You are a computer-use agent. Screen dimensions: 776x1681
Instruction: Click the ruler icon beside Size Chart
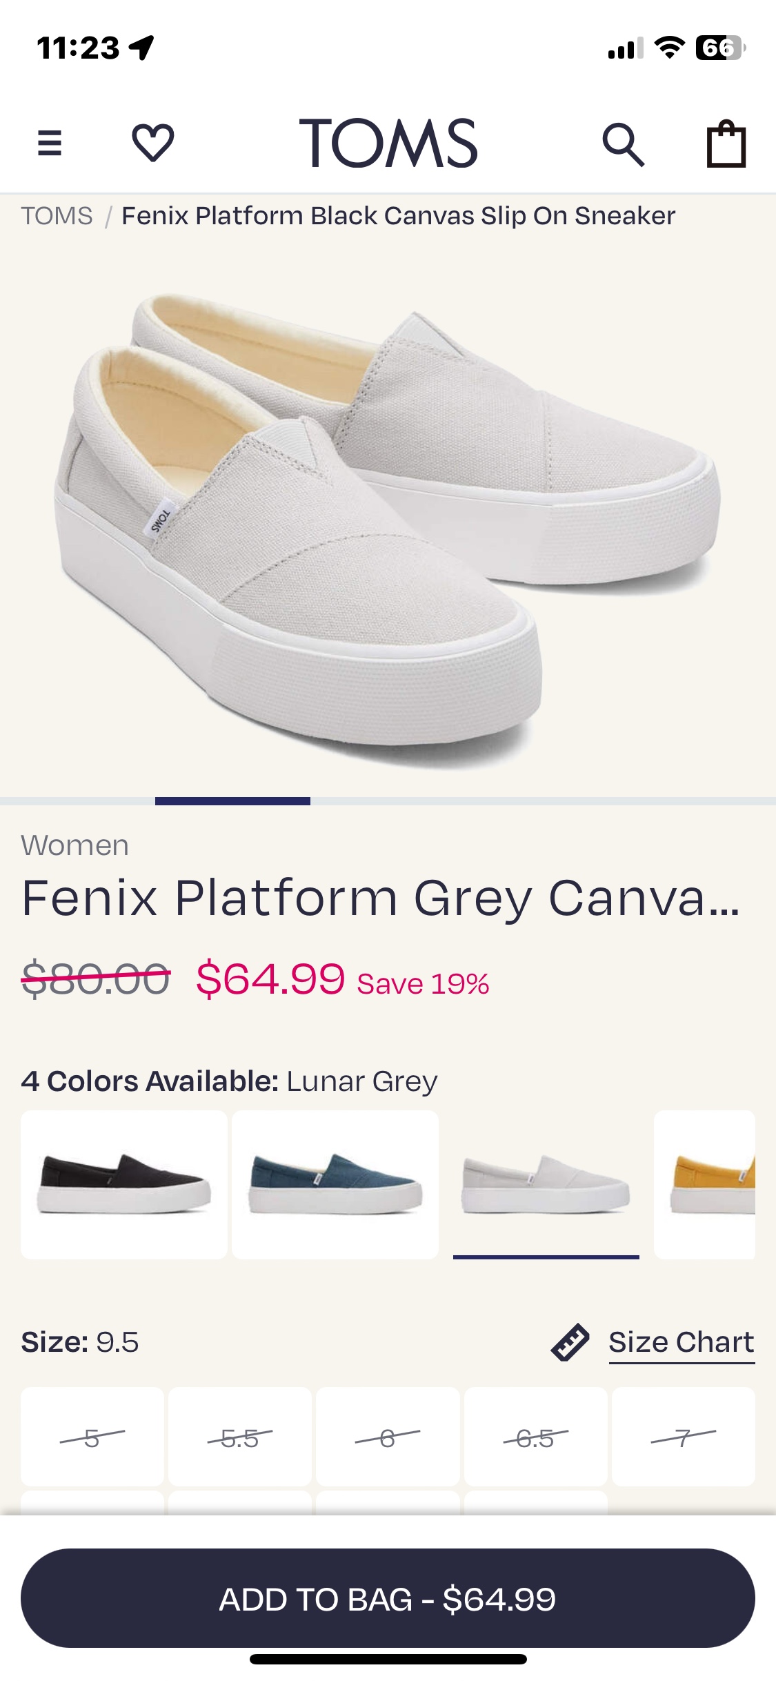coord(570,1342)
